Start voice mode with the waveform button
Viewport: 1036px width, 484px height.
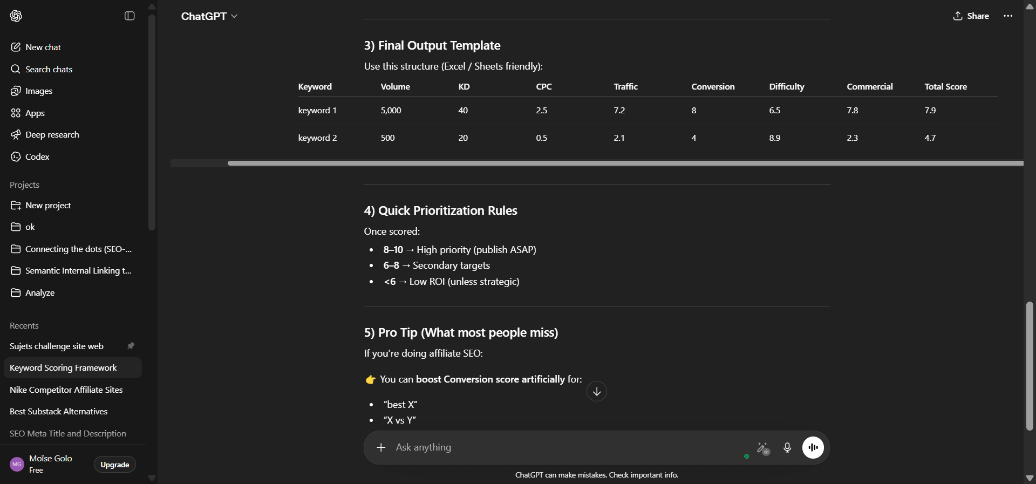click(x=813, y=447)
